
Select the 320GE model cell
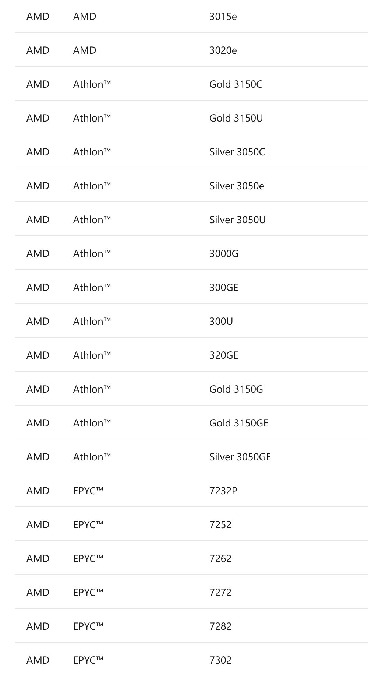pos(224,355)
